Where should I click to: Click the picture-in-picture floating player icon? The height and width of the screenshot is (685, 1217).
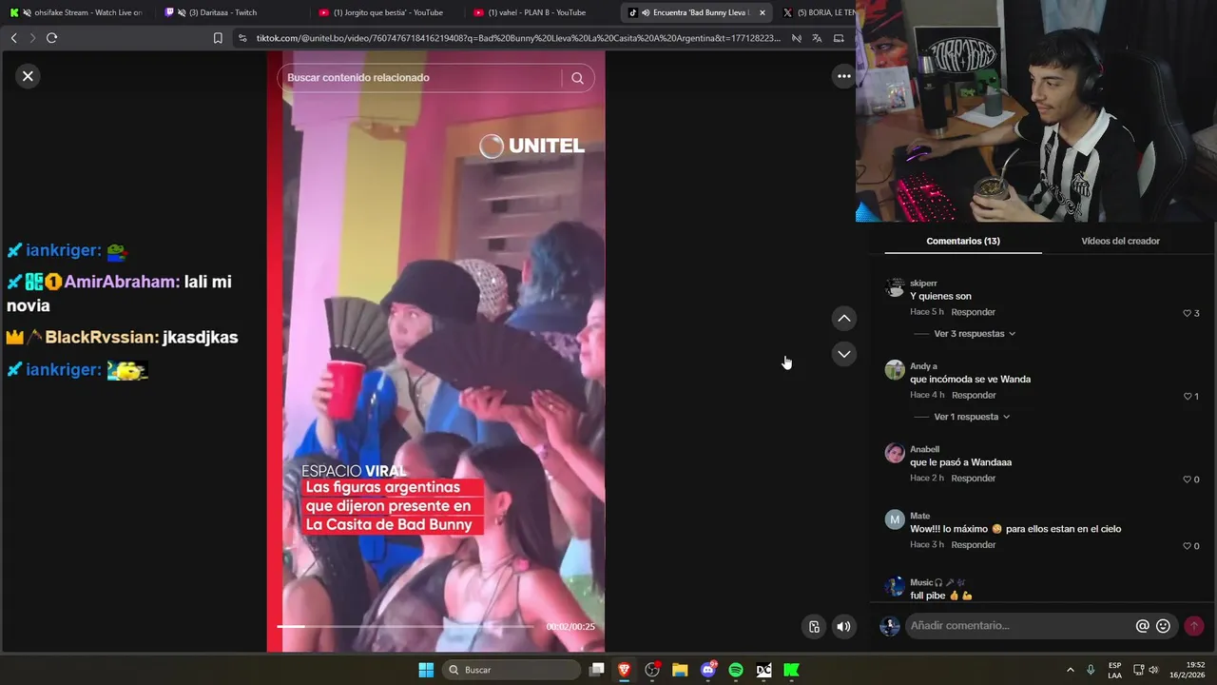tap(814, 626)
